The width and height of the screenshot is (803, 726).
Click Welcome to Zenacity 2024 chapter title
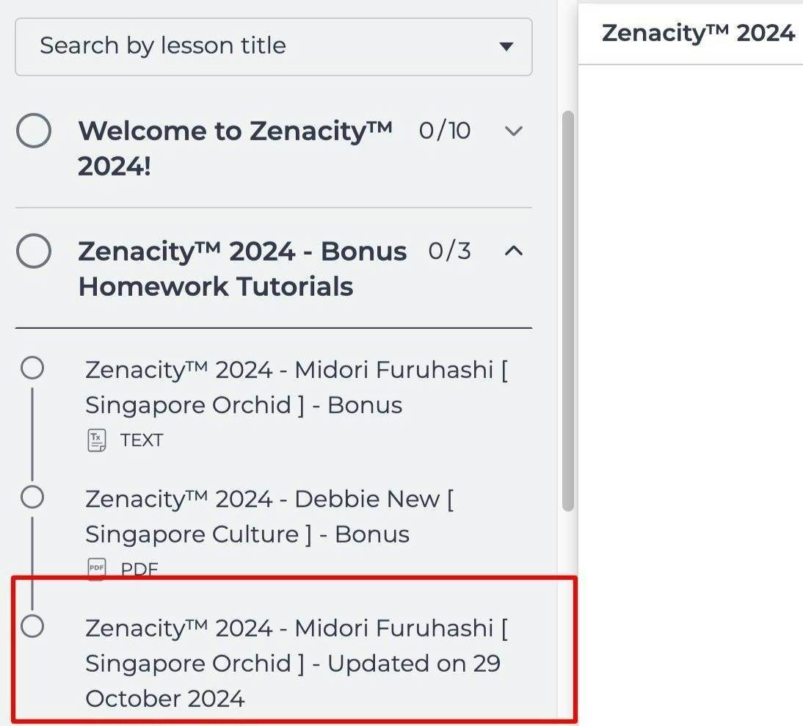pyautogui.click(x=235, y=148)
